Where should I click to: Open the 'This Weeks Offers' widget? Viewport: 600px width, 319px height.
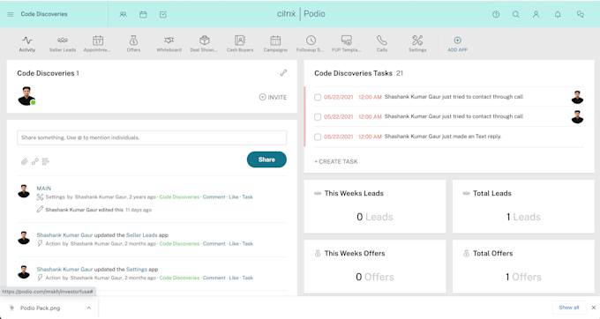pyautogui.click(x=375, y=266)
